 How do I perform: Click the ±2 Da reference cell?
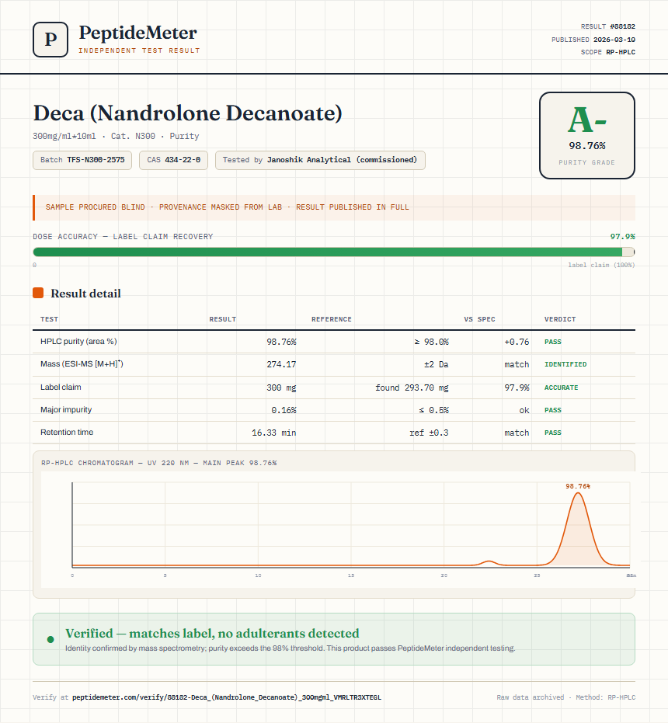point(437,364)
